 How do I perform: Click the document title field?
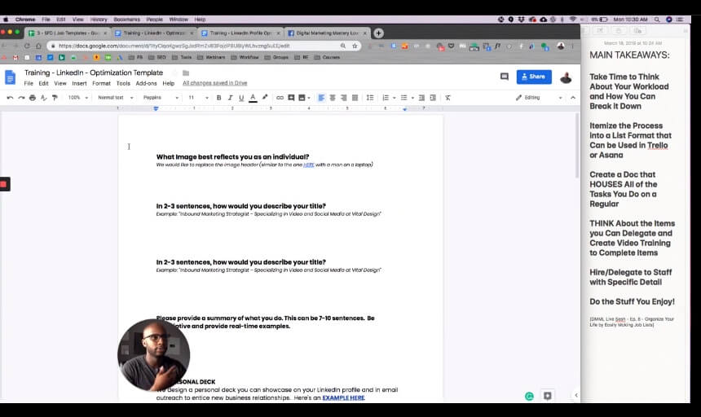click(94, 72)
